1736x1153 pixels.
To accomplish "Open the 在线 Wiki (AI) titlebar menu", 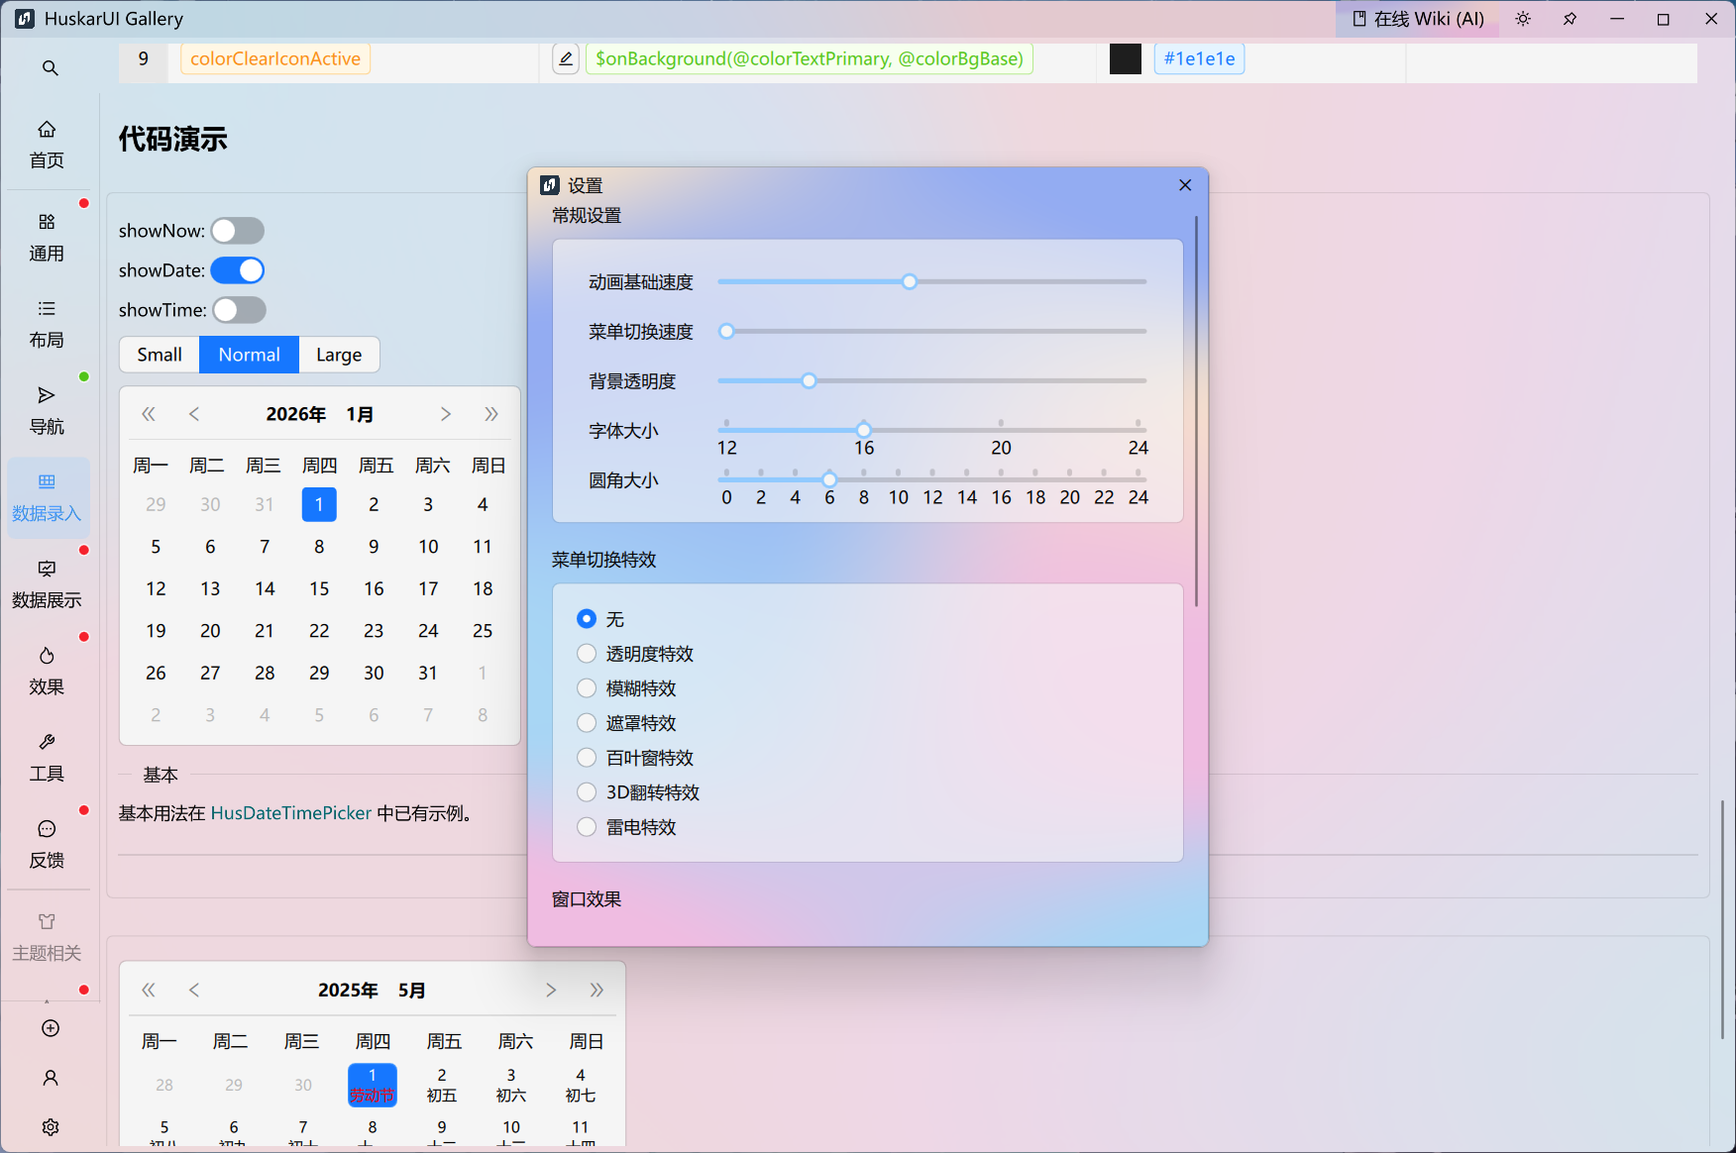I will click(x=1417, y=18).
